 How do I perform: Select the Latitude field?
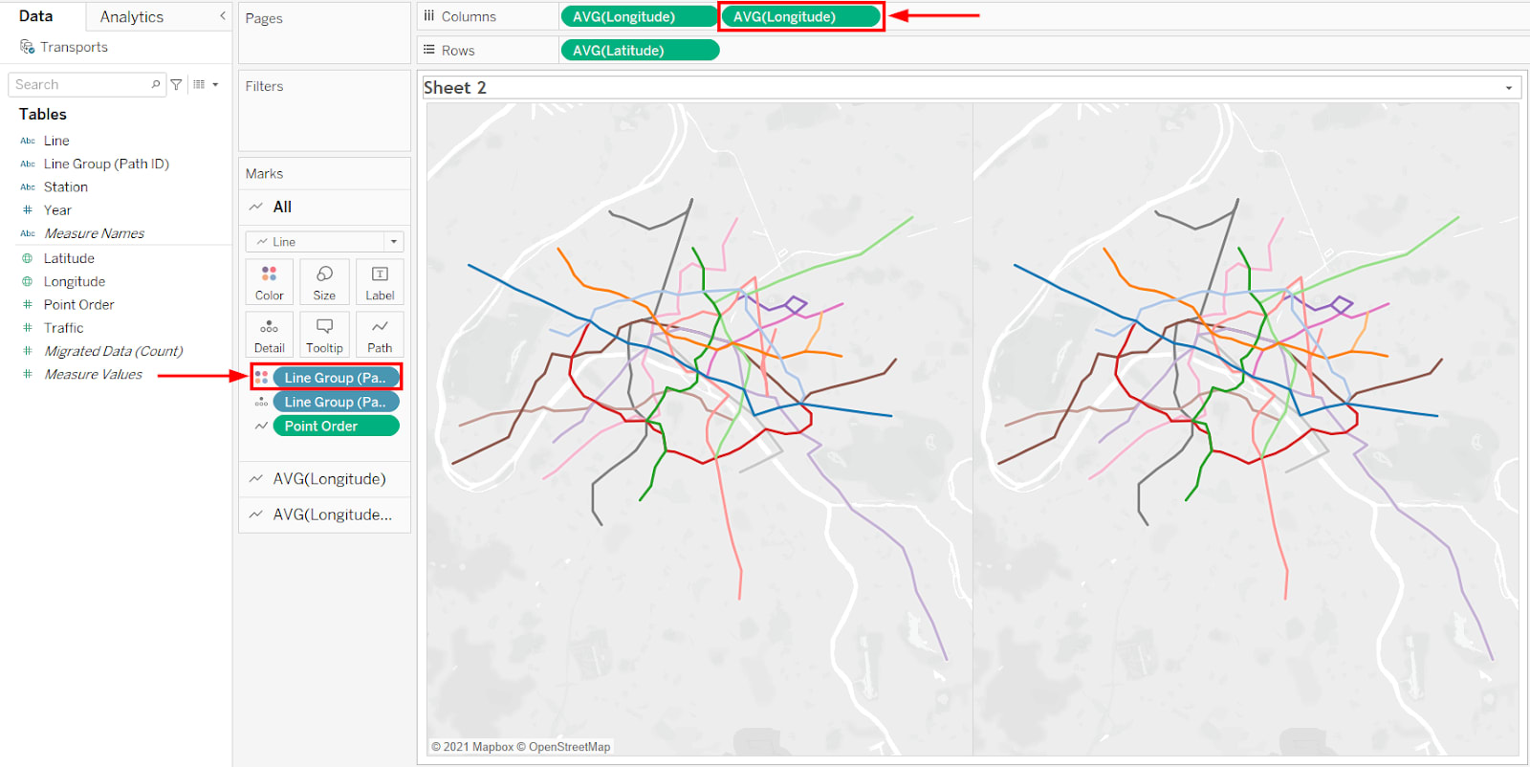click(x=69, y=258)
